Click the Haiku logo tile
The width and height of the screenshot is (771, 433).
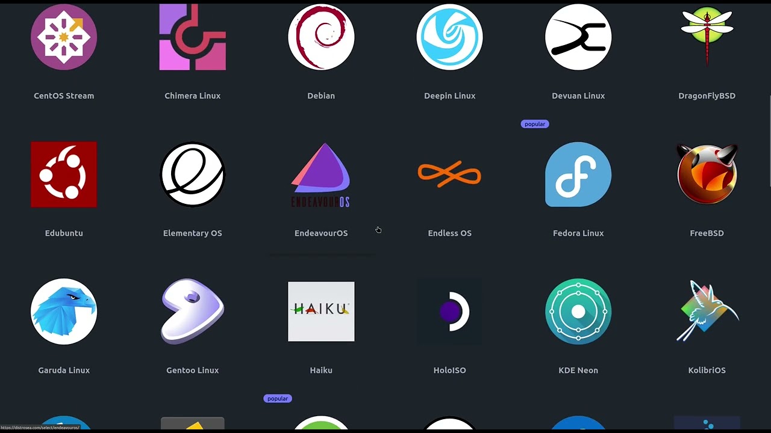pyautogui.click(x=321, y=312)
